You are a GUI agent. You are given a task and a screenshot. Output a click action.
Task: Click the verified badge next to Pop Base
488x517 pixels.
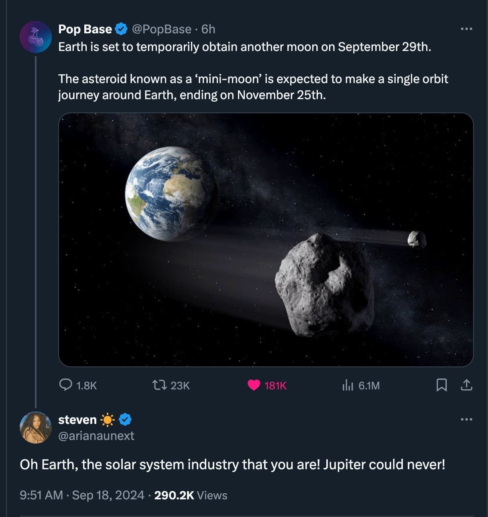(x=121, y=28)
